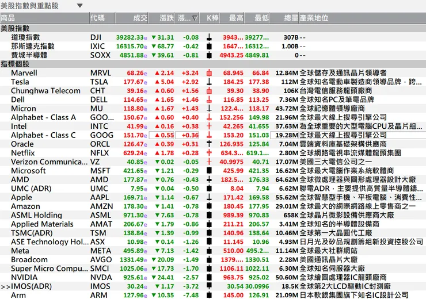Click the K-bar candle icon for MU
The width and height of the screenshot is (426, 299).
tap(209, 109)
